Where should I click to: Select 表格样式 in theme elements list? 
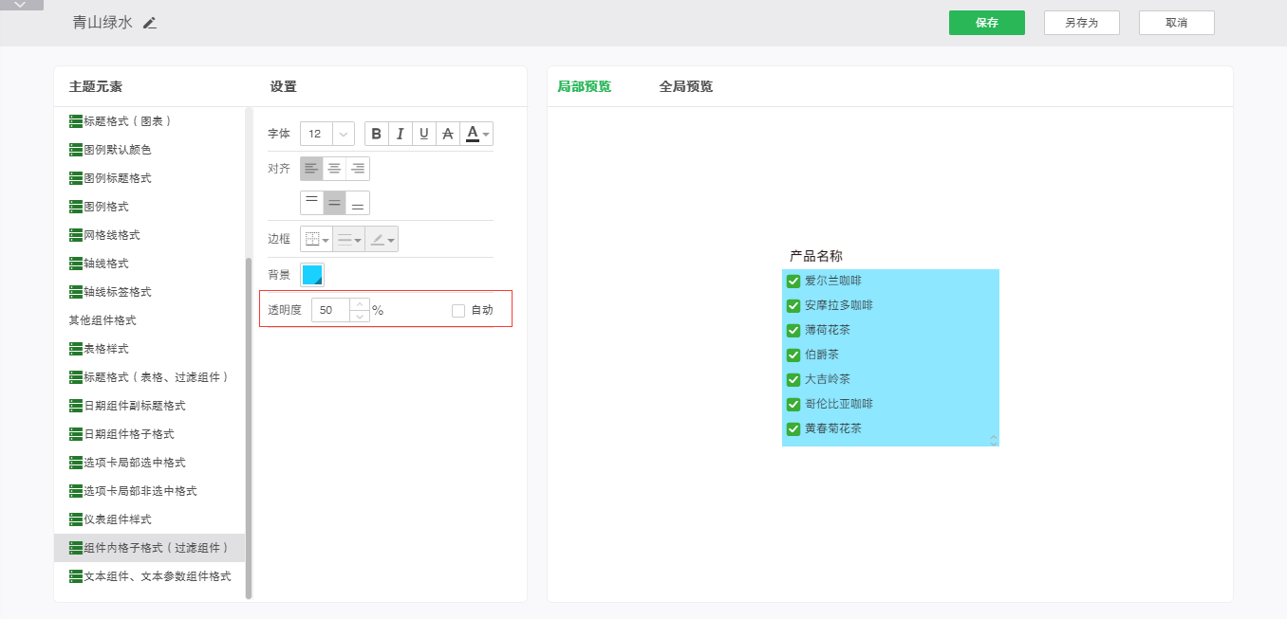pos(106,349)
